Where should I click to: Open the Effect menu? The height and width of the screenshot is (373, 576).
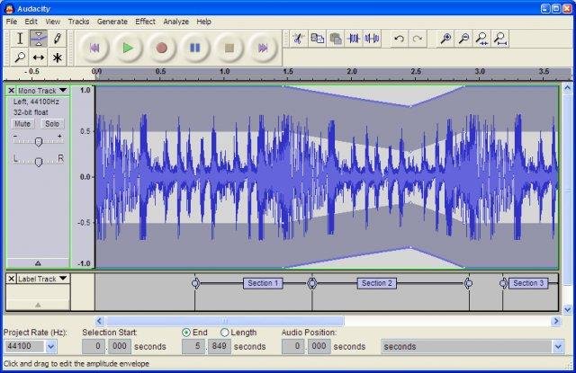(x=145, y=21)
